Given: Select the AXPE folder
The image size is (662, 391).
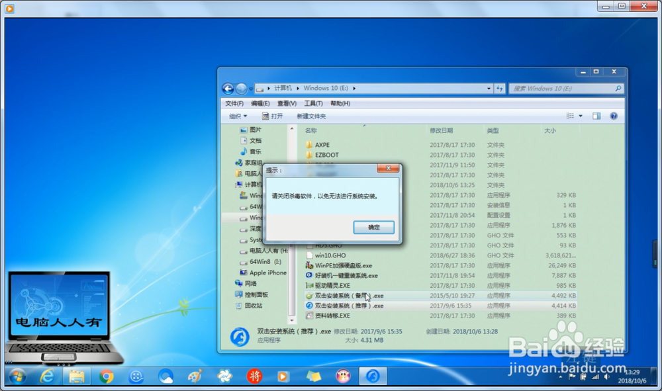Looking at the screenshot, I should [x=322, y=145].
